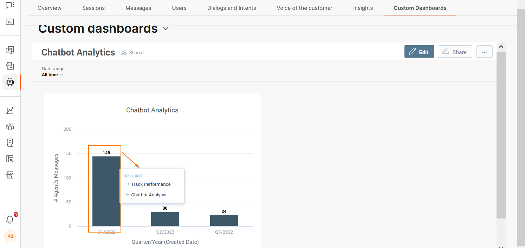This screenshot has width=525, height=248.
Task: Select the chatbot robot sidebar icon
Action: pyautogui.click(x=10, y=82)
